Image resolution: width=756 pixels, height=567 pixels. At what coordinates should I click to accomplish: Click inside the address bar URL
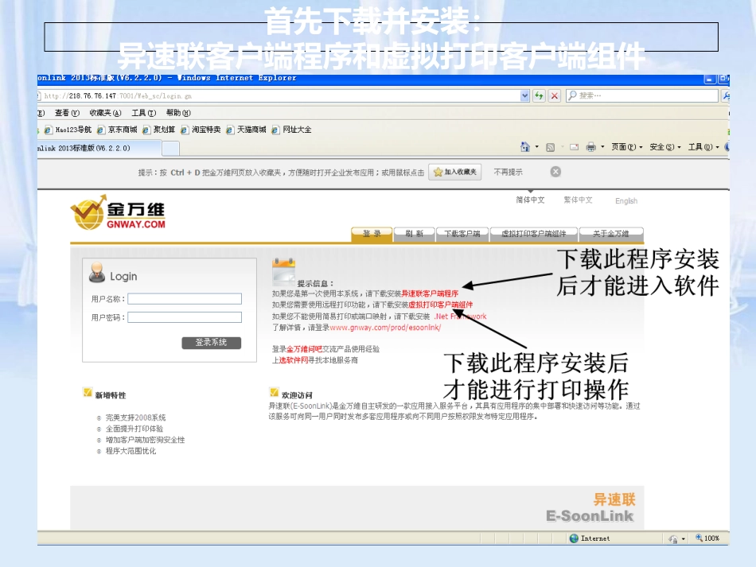pyautogui.click(x=279, y=96)
